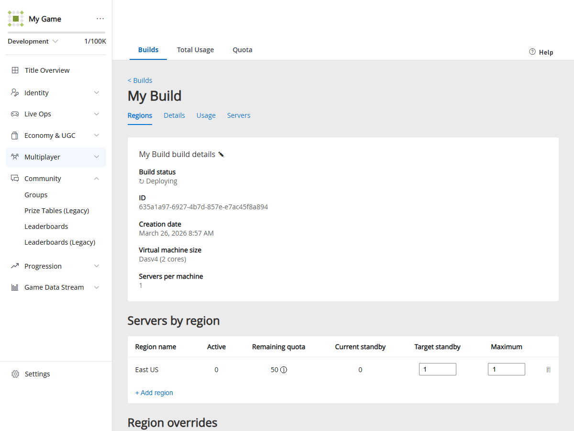The image size is (574, 431).
Task: Click the East US region name
Action: coord(147,370)
